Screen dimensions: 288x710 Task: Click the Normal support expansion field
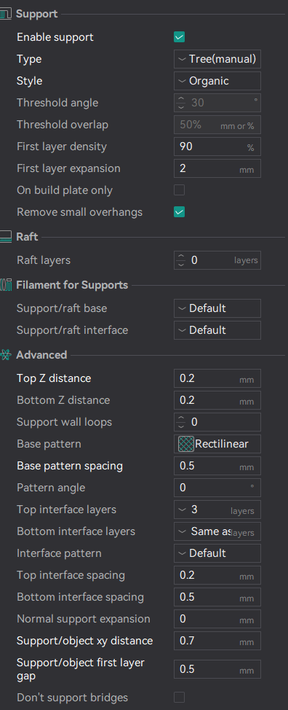point(217,619)
